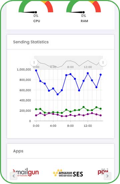
Task: Click the green series point at 0:00
Action: tap(36, 109)
